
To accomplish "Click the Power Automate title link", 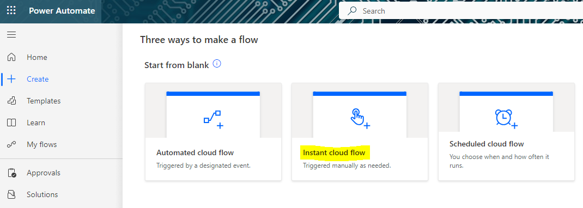I will pyautogui.click(x=62, y=11).
